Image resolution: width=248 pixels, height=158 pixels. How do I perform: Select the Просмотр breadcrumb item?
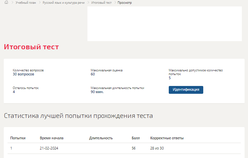pos(125,3)
